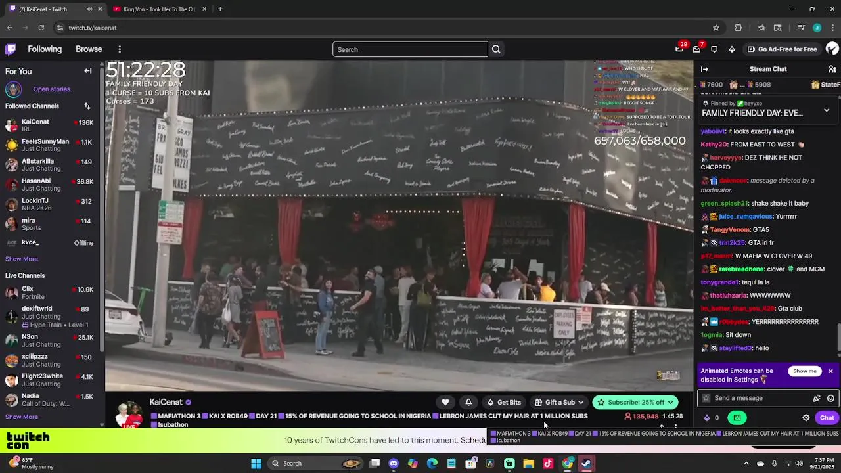Screen dimensions: 841x473
Task: Show more live channels
Action: (x=22, y=417)
